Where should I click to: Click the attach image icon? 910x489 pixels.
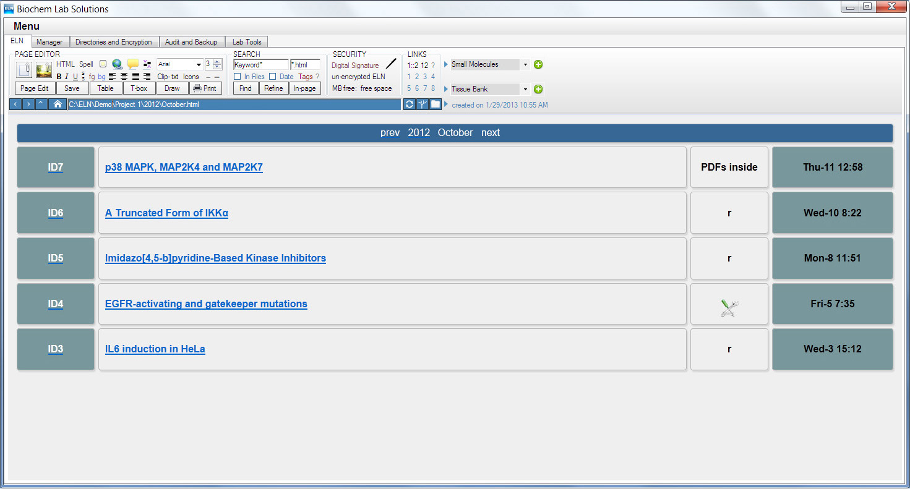coord(44,70)
